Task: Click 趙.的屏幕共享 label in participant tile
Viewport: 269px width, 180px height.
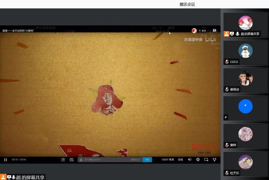Action: point(250,34)
